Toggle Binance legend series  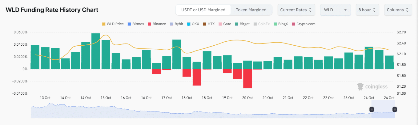(x=157, y=24)
